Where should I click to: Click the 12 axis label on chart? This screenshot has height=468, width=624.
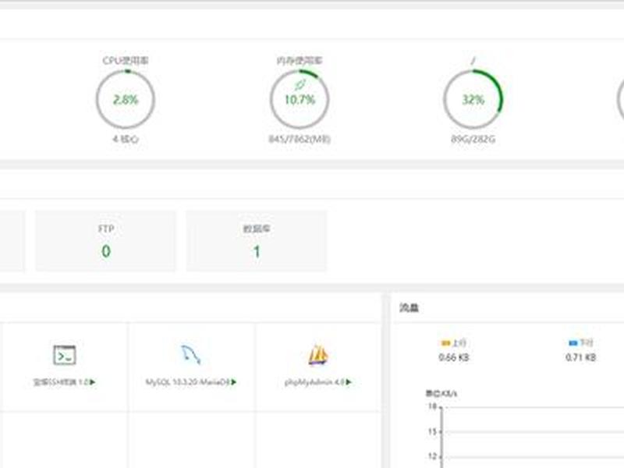433,456
